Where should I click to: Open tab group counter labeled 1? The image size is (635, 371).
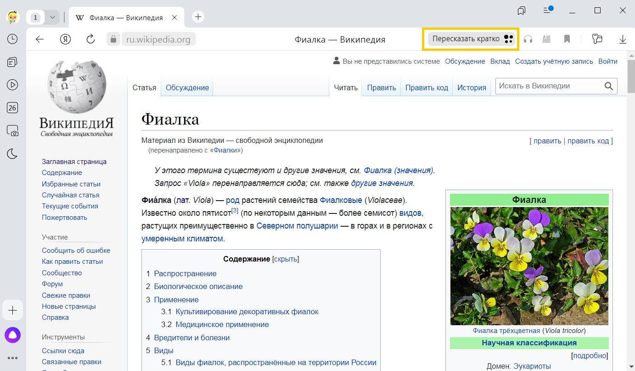point(36,17)
